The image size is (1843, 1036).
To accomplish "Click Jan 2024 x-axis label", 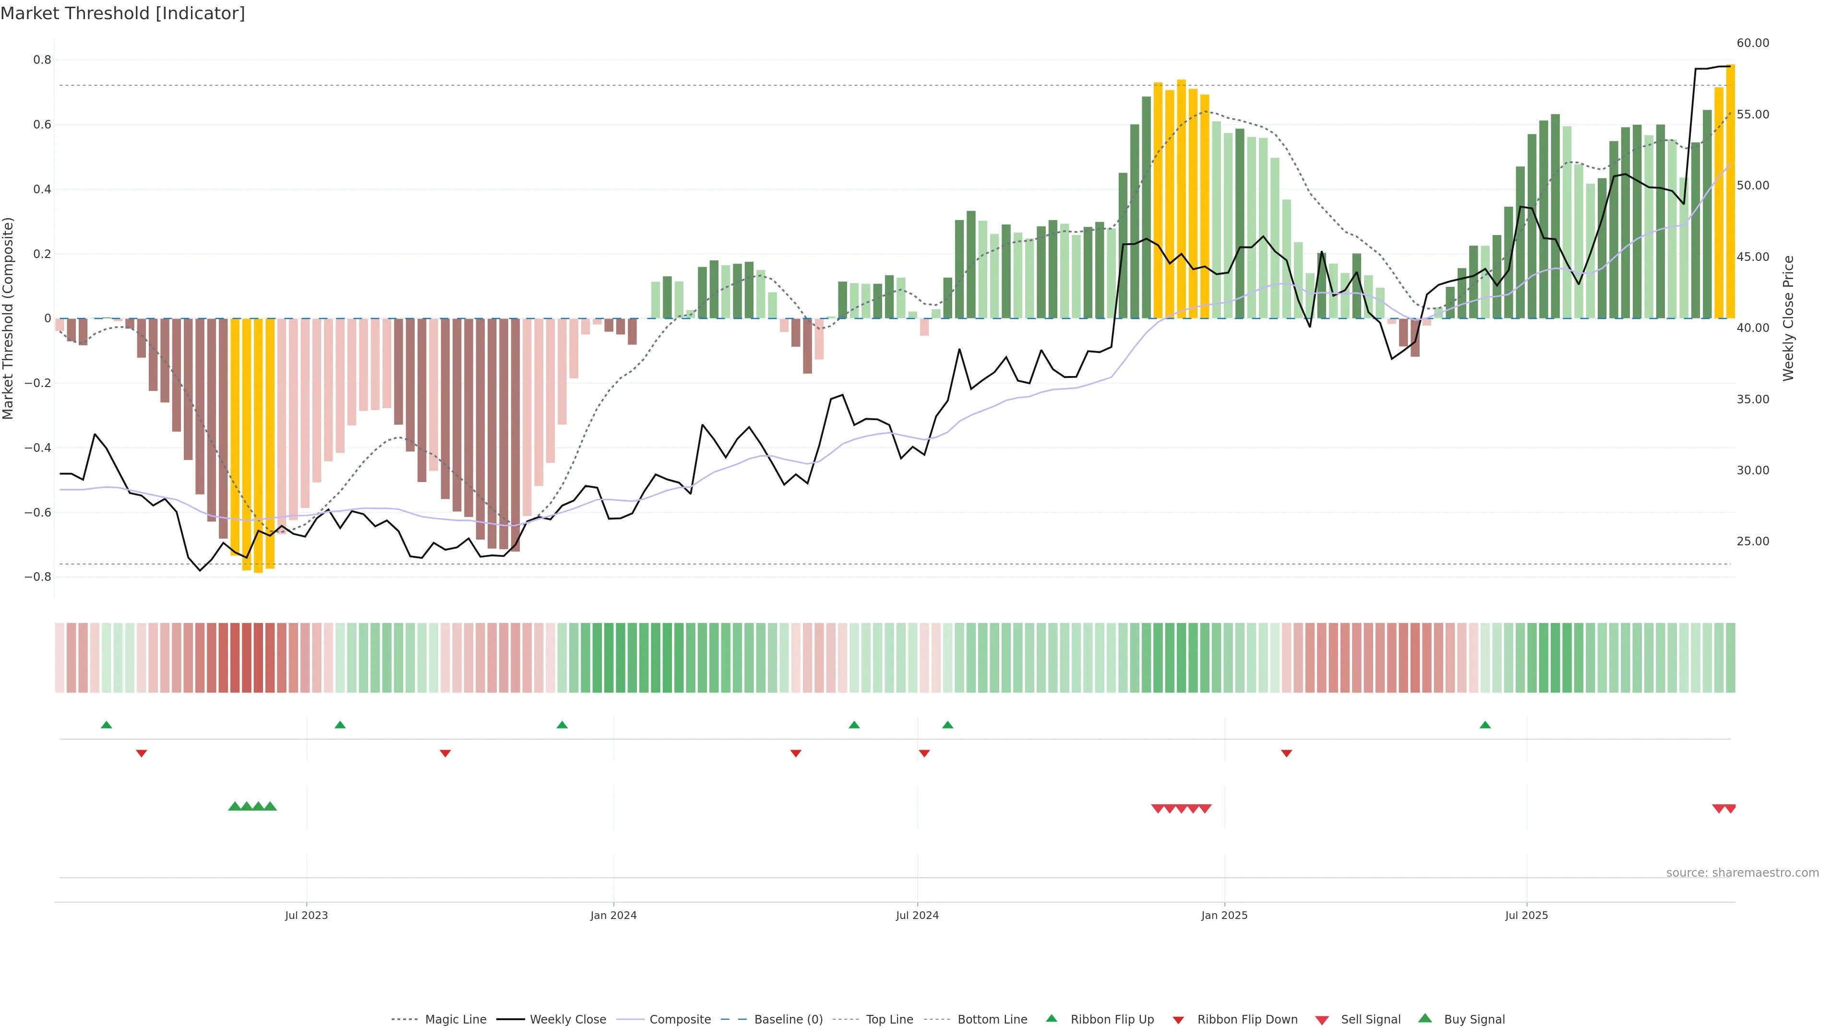I will click(613, 915).
